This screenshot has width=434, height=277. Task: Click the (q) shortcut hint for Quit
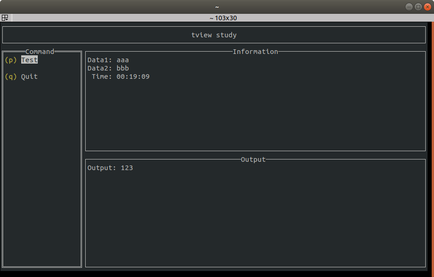10,77
